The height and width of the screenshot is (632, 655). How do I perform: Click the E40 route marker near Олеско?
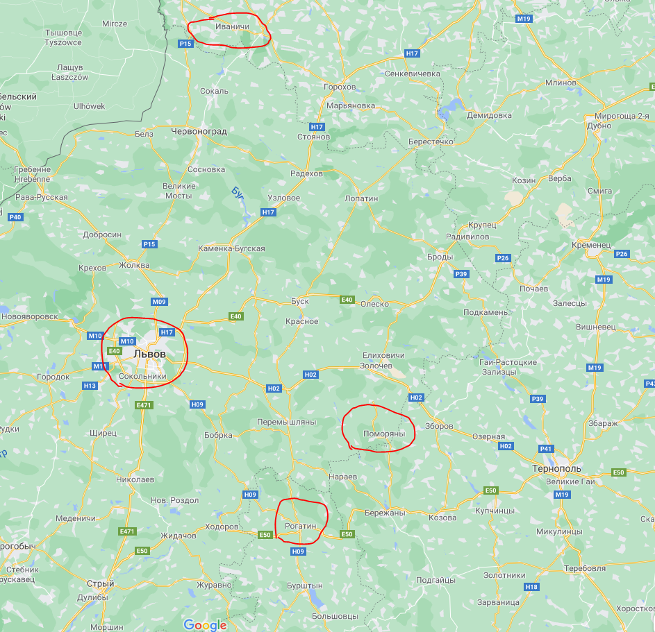click(347, 300)
